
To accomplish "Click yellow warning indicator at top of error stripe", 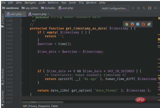I will (159, 18).
